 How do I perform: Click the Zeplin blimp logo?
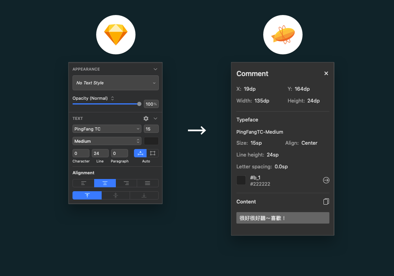coord(283,35)
